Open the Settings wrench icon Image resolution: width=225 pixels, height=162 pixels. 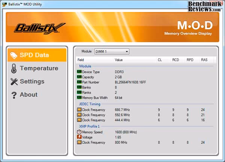tap(14, 82)
